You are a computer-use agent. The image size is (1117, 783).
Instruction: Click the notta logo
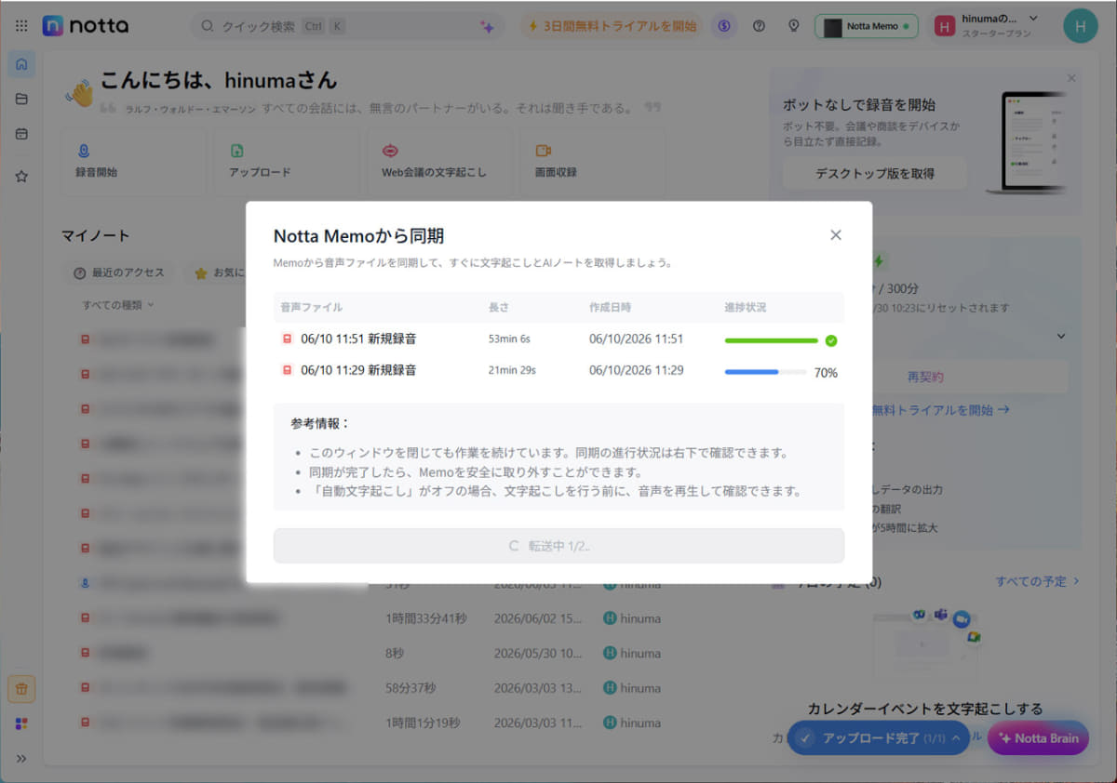pos(86,26)
